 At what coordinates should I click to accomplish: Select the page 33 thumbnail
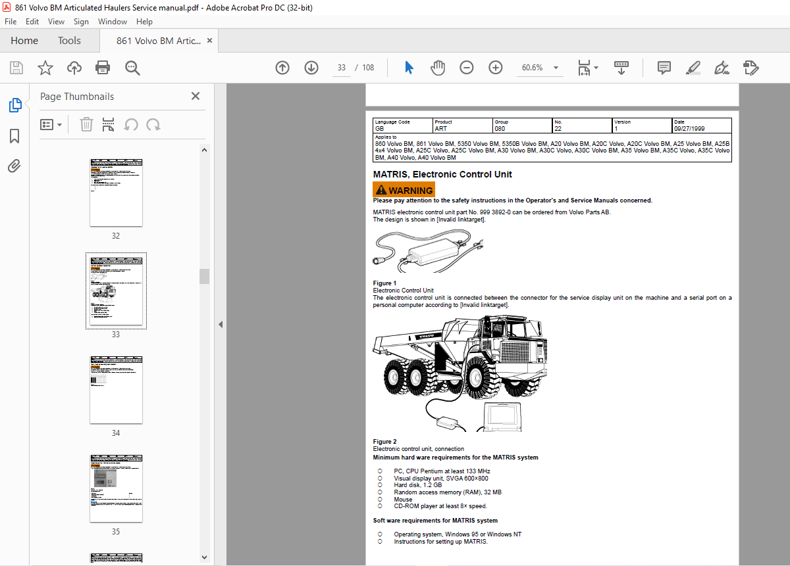pyautogui.click(x=116, y=291)
